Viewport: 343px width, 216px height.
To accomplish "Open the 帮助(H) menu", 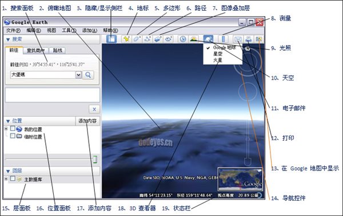I will click(x=110, y=31).
